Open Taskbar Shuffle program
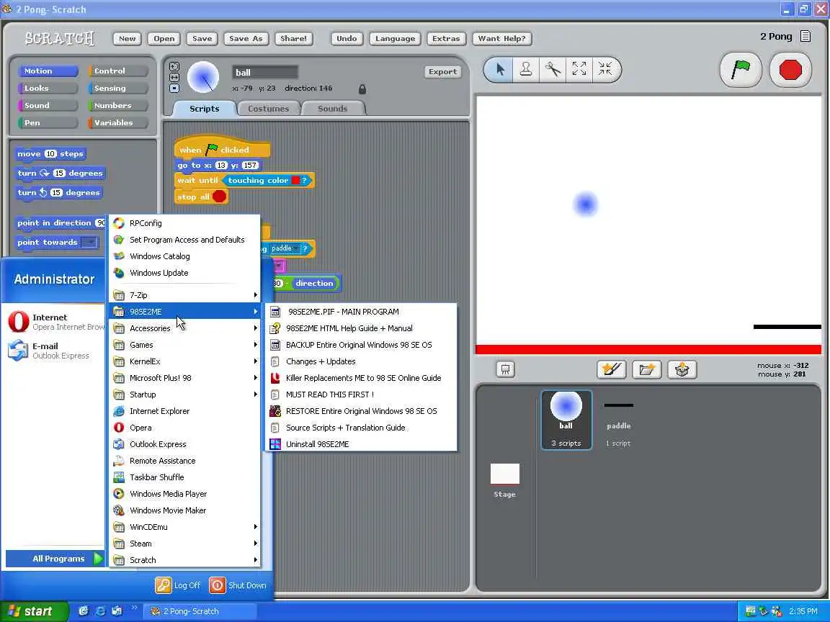The image size is (830, 622). 184,477
